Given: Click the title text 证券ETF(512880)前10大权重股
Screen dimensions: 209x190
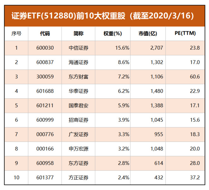Looking at the screenshot, I should [68, 16].
